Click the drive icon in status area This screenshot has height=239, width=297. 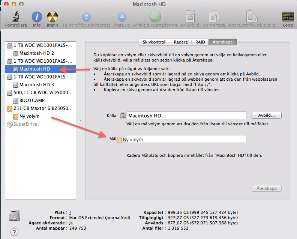point(15,216)
